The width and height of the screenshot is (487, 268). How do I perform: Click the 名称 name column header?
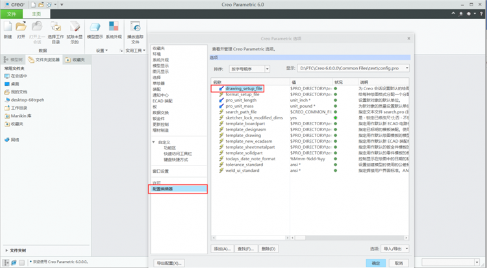pyautogui.click(x=250, y=82)
